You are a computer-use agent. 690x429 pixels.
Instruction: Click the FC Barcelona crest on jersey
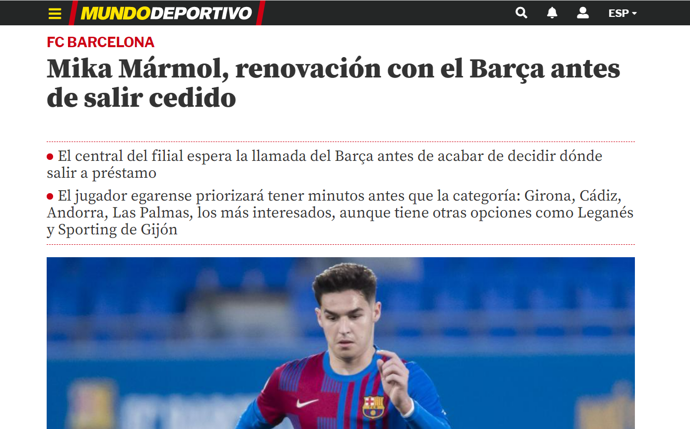click(x=373, y=407)
